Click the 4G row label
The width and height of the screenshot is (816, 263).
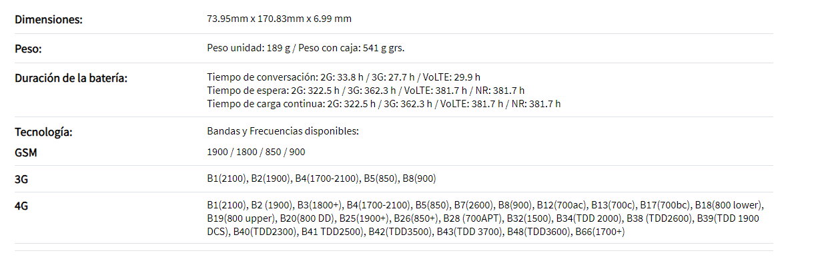pyautogui.click(x=21, y=206)
